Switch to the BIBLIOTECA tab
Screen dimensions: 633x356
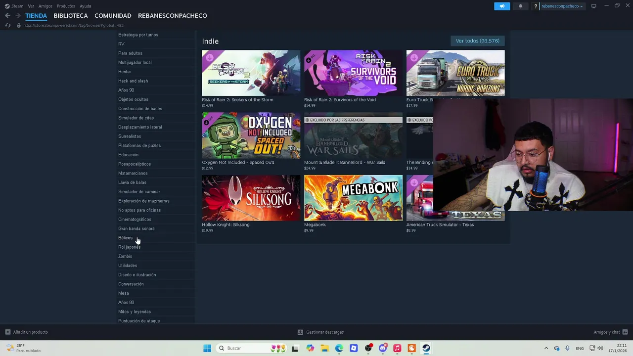tap(71, 16)
